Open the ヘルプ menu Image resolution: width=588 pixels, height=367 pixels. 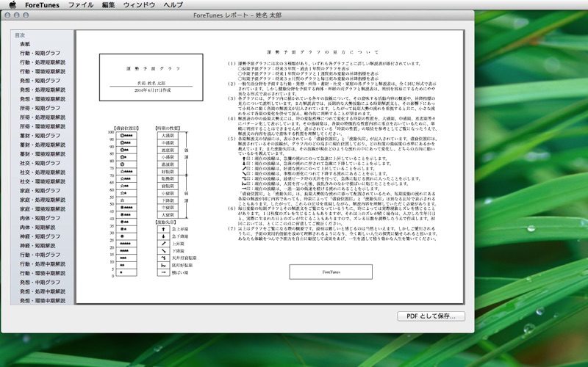click(x=173, y=5)
